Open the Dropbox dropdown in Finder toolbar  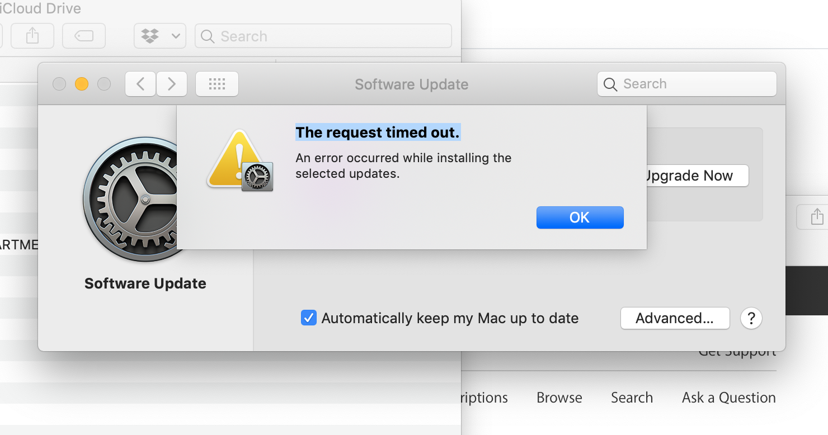click(x=160, y=36)
